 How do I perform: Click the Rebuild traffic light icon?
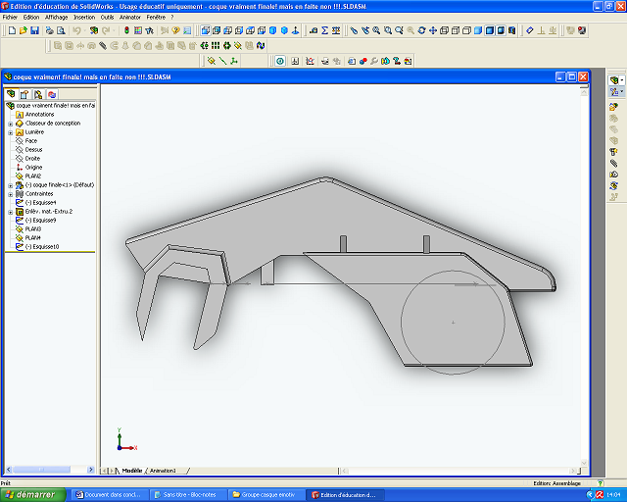pyautogui.click(x=124, y=30)
